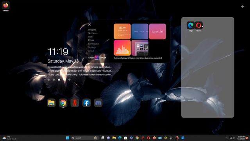The width and height of the screenshot is (250, 141).
Task: Open Opera in the taskbar
Action: pyautogui.click(x=148, y=138)
